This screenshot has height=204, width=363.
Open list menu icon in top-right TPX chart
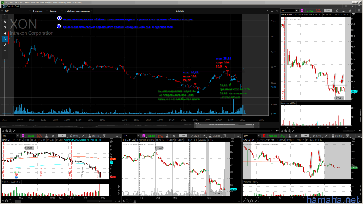[359, 11]
